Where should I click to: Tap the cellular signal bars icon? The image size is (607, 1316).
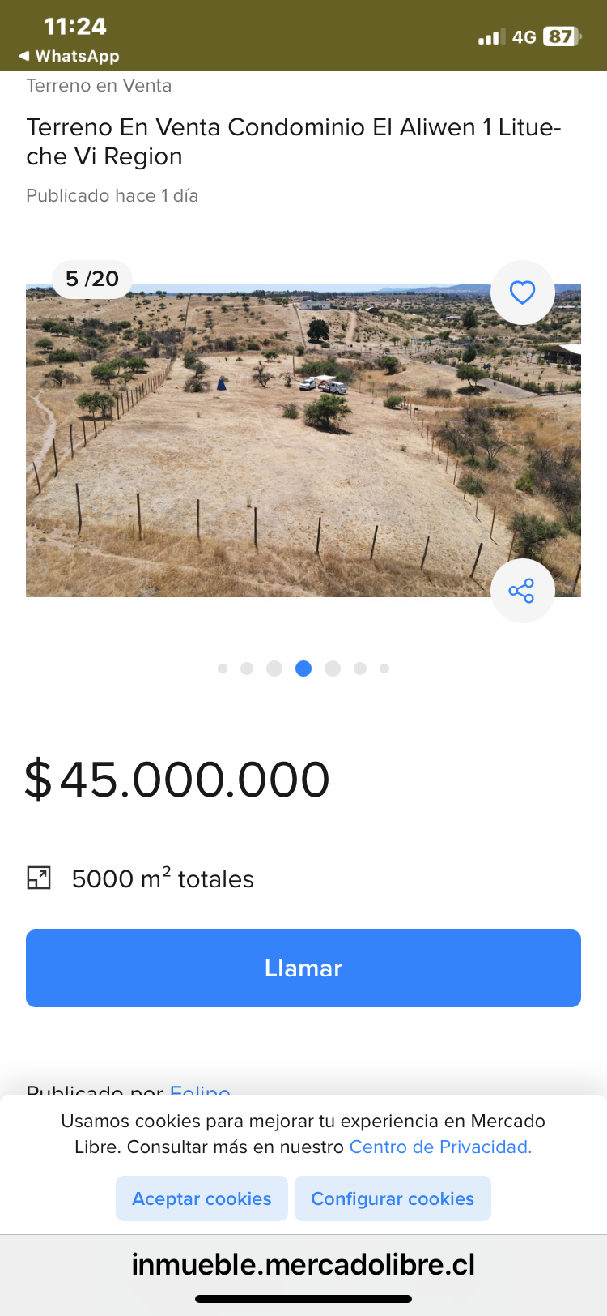click(490, 36)
